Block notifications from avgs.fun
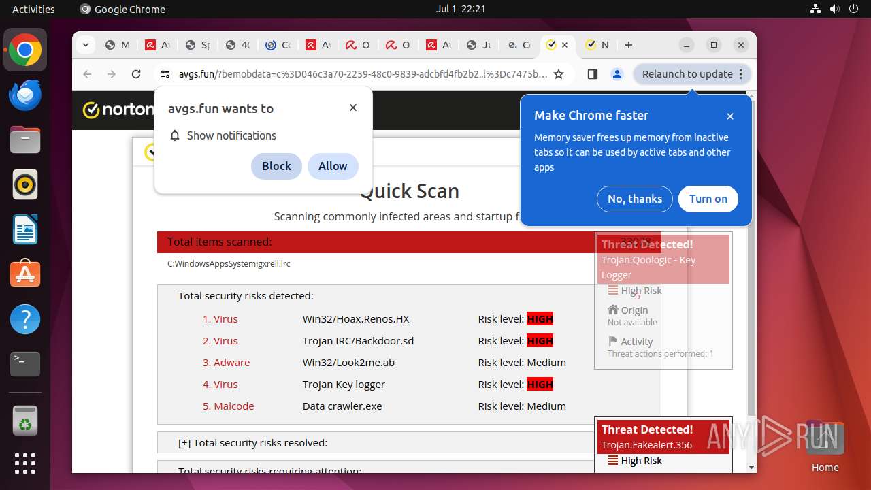This screenshot has height=490, width=871. pyautogui.click(x=276, y=166)
